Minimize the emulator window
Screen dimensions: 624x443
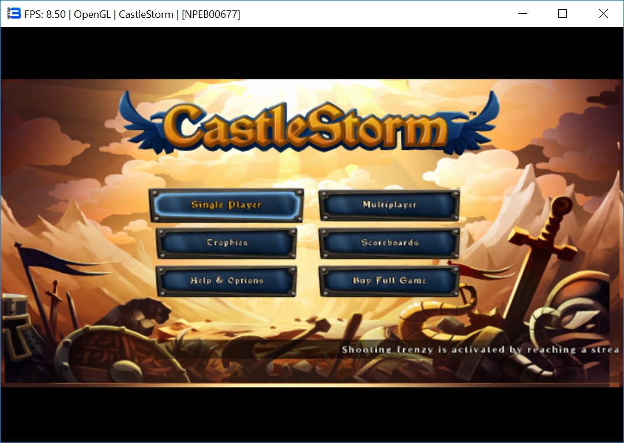tap(523, 14)
